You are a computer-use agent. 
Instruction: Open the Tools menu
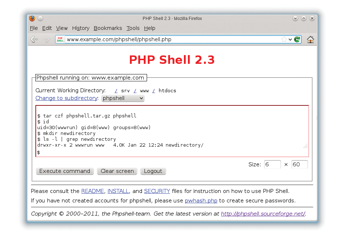[133, 28]
